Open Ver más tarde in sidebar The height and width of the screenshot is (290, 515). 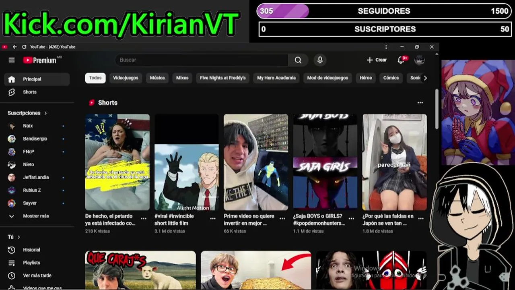point(37,275)
